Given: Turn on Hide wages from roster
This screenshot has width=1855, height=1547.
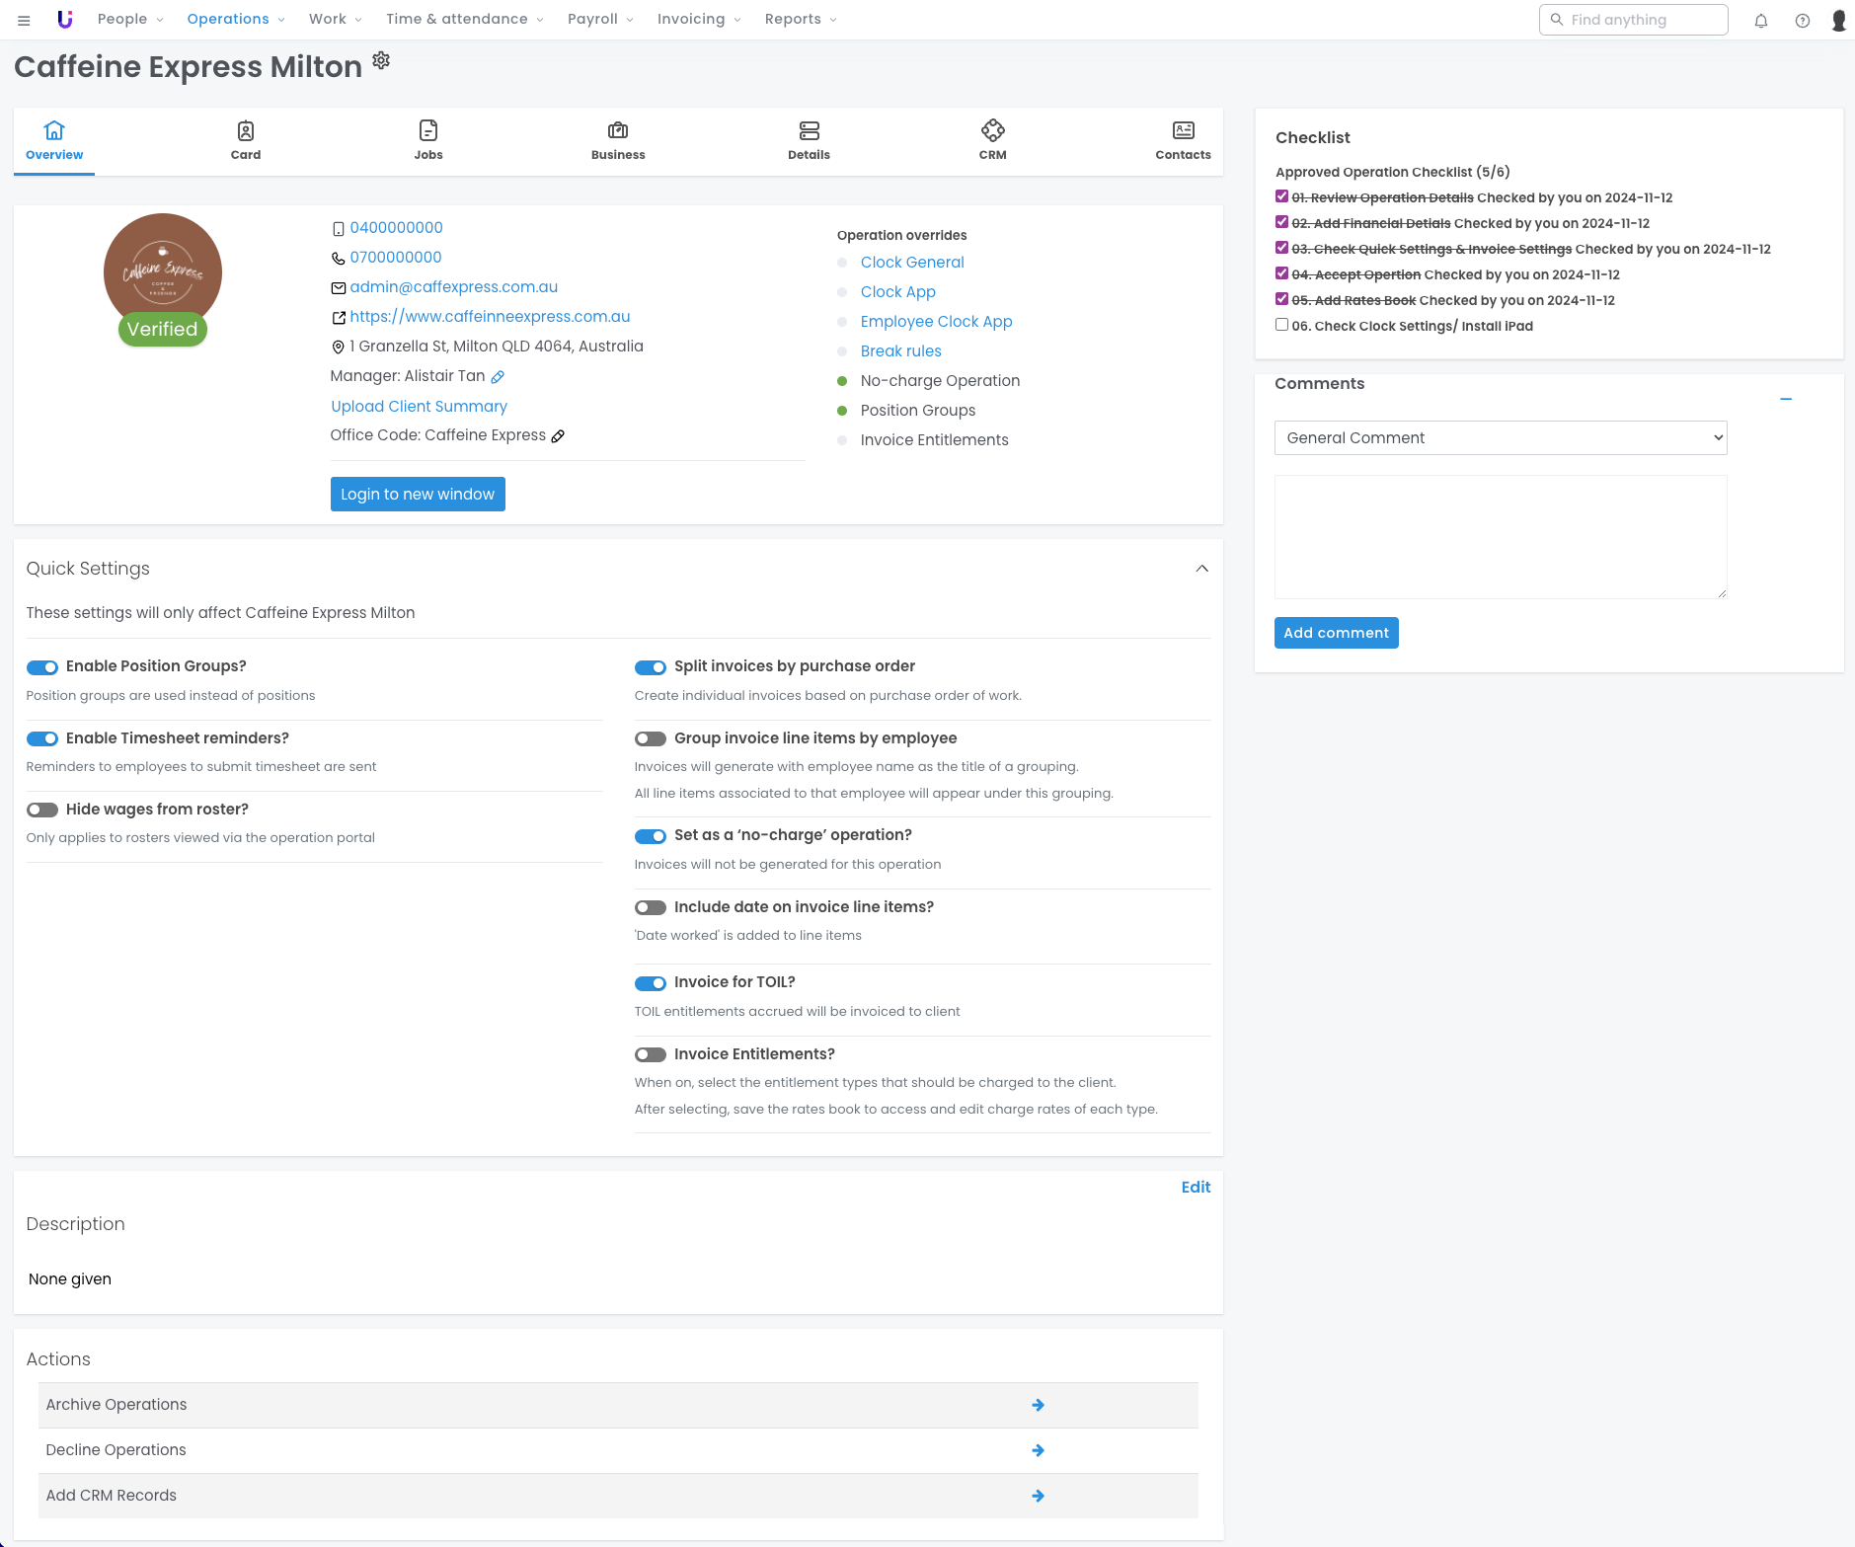Looking at the screenshot, I should [42, 810].
